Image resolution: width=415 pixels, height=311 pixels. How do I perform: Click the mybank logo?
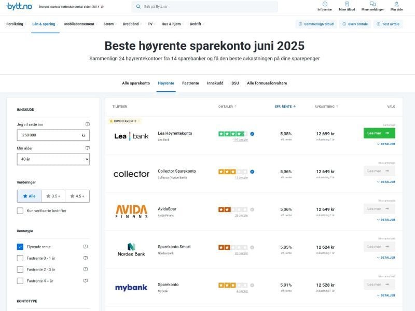(x=131, y=288)
